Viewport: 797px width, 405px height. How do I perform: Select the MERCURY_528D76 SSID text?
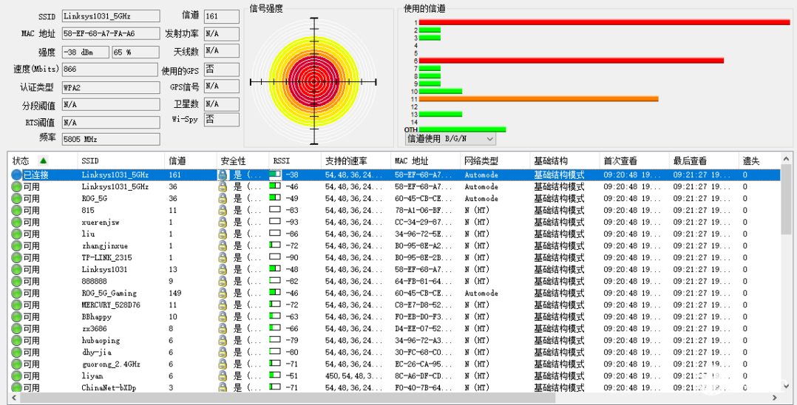click(x=111, y=305)
